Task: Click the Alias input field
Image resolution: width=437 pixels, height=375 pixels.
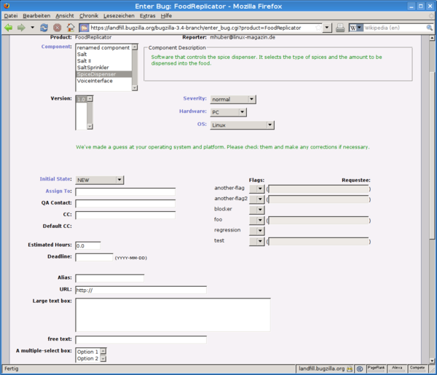Action: [x=110, y=278]
